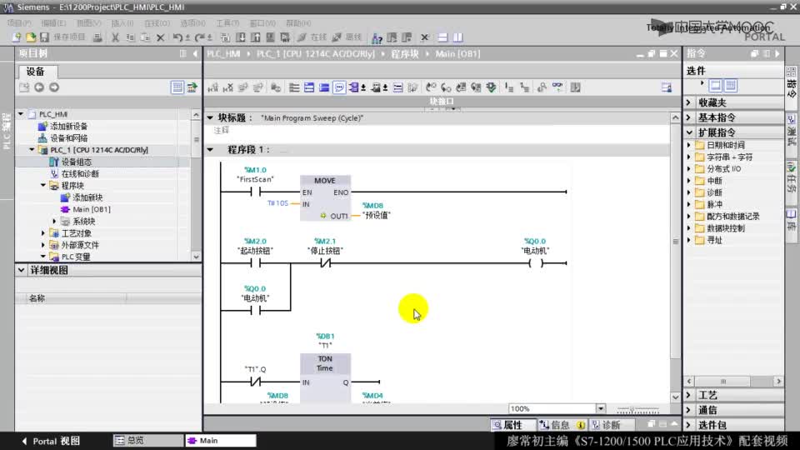This screenshot has width=800, height=450.
Task: Open the 项目(P) menu
Action: (19, 23)
